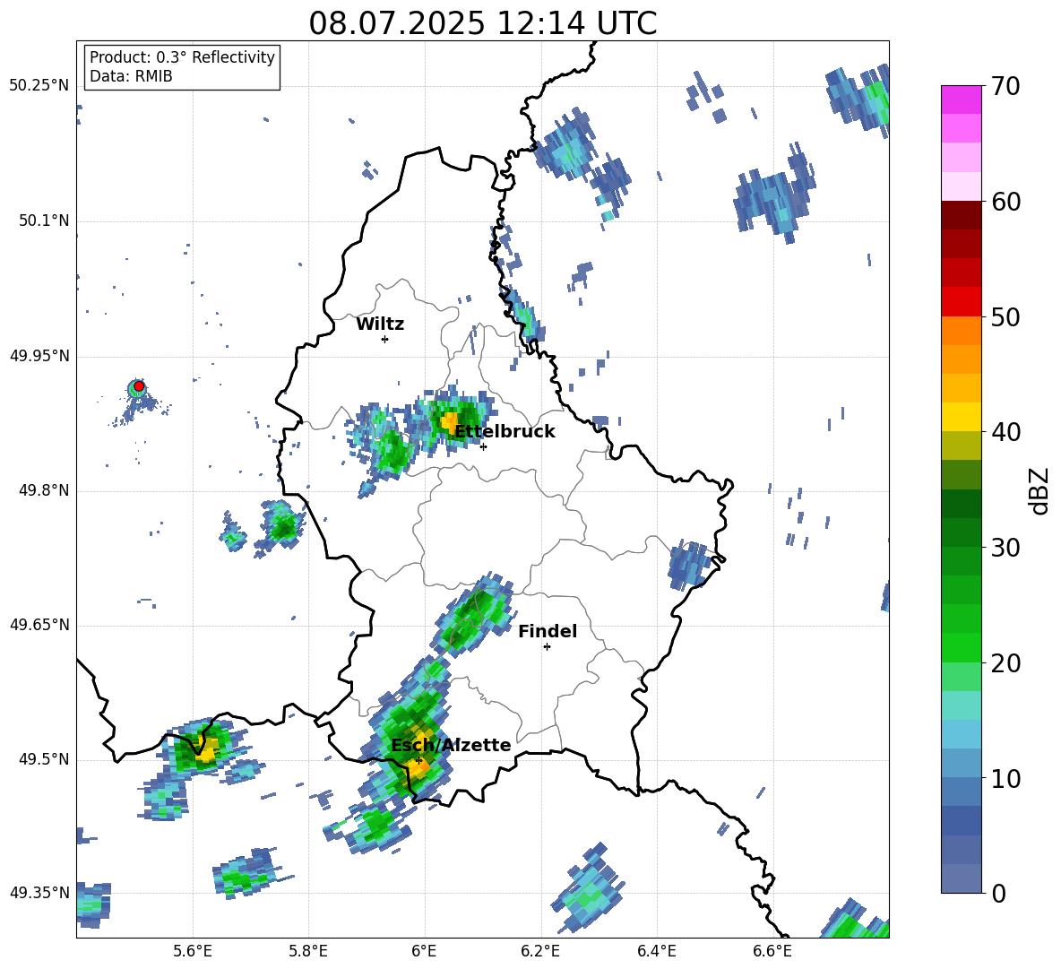The width and height of the screenshot is (1061, 969).
Task: Click the colorbar 20 tick label
Action: click(1005, 663)
